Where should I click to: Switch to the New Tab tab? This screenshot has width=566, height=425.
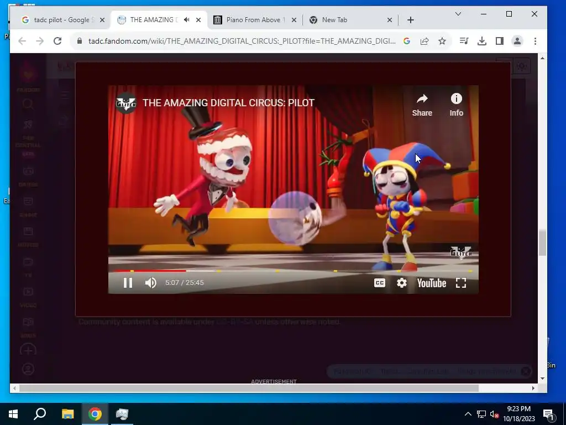[350, 20]
